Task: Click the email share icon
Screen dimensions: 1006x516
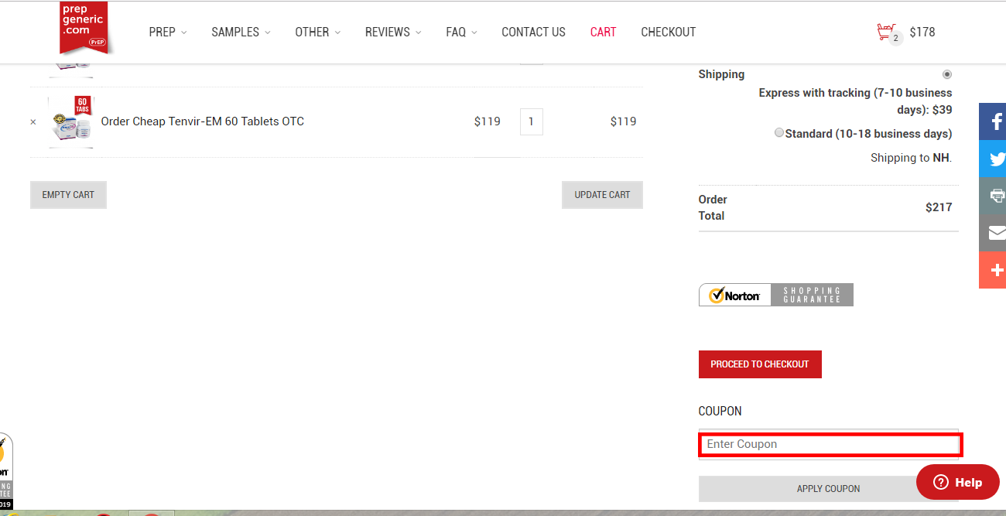Action: [993, 233]
